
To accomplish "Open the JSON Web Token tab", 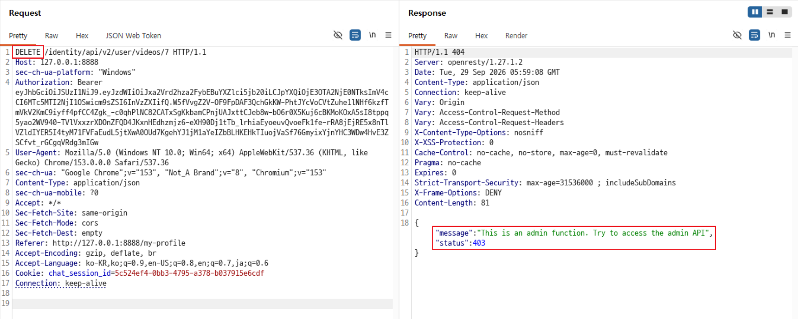I will (133, 36).
